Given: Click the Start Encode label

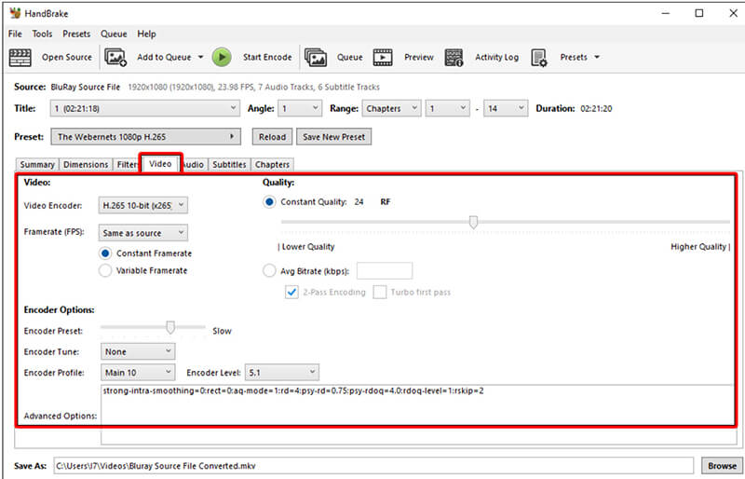Looking at the screenshot, I should (x=267, y=57).
